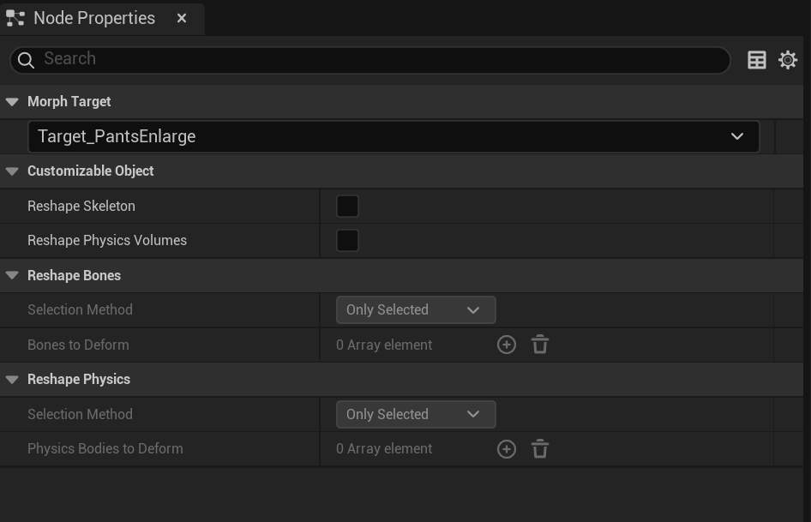The image size is (811, 522).
Task: Collapse the Morph Target section
Action: click(12, 102)
